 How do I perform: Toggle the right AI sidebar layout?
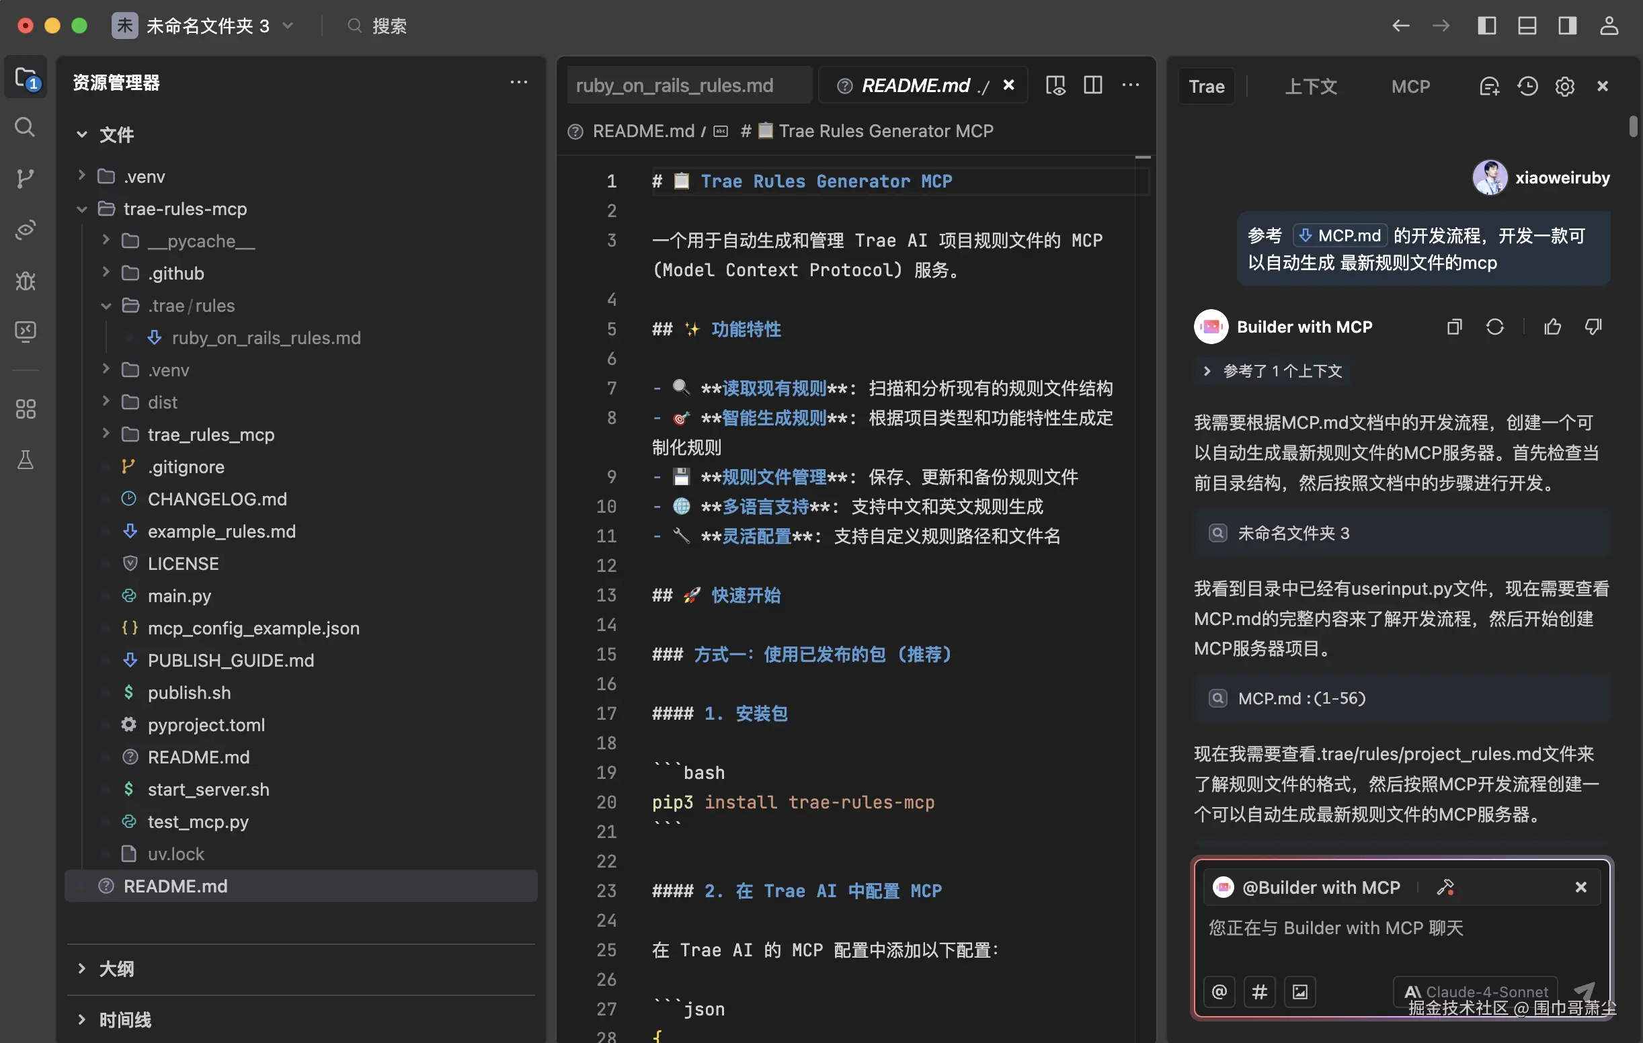point(1567,26)
